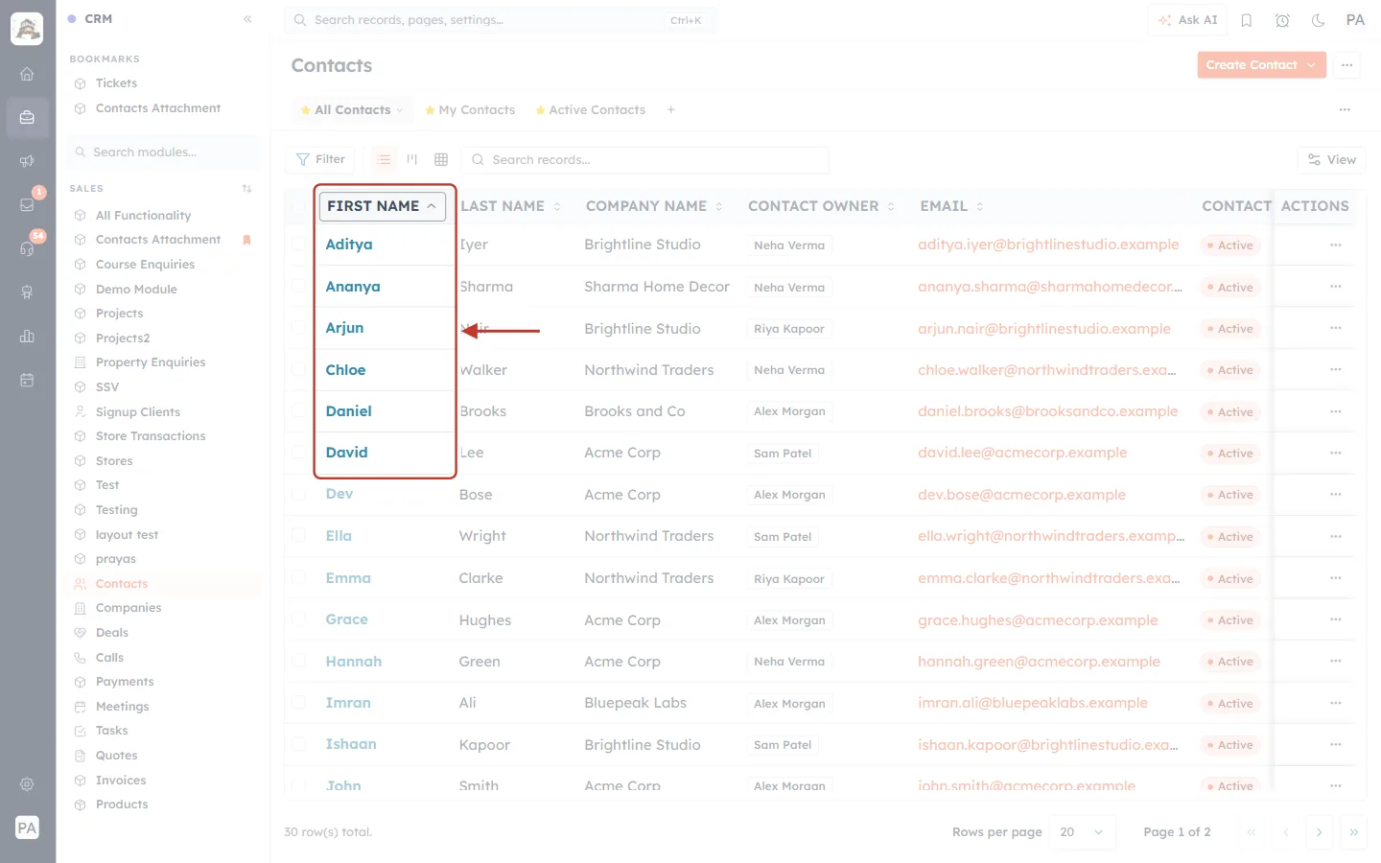Open the megaphone marketing icon in rail
This screenshot has height=863, width=1381.
click(x=27, y=161)
